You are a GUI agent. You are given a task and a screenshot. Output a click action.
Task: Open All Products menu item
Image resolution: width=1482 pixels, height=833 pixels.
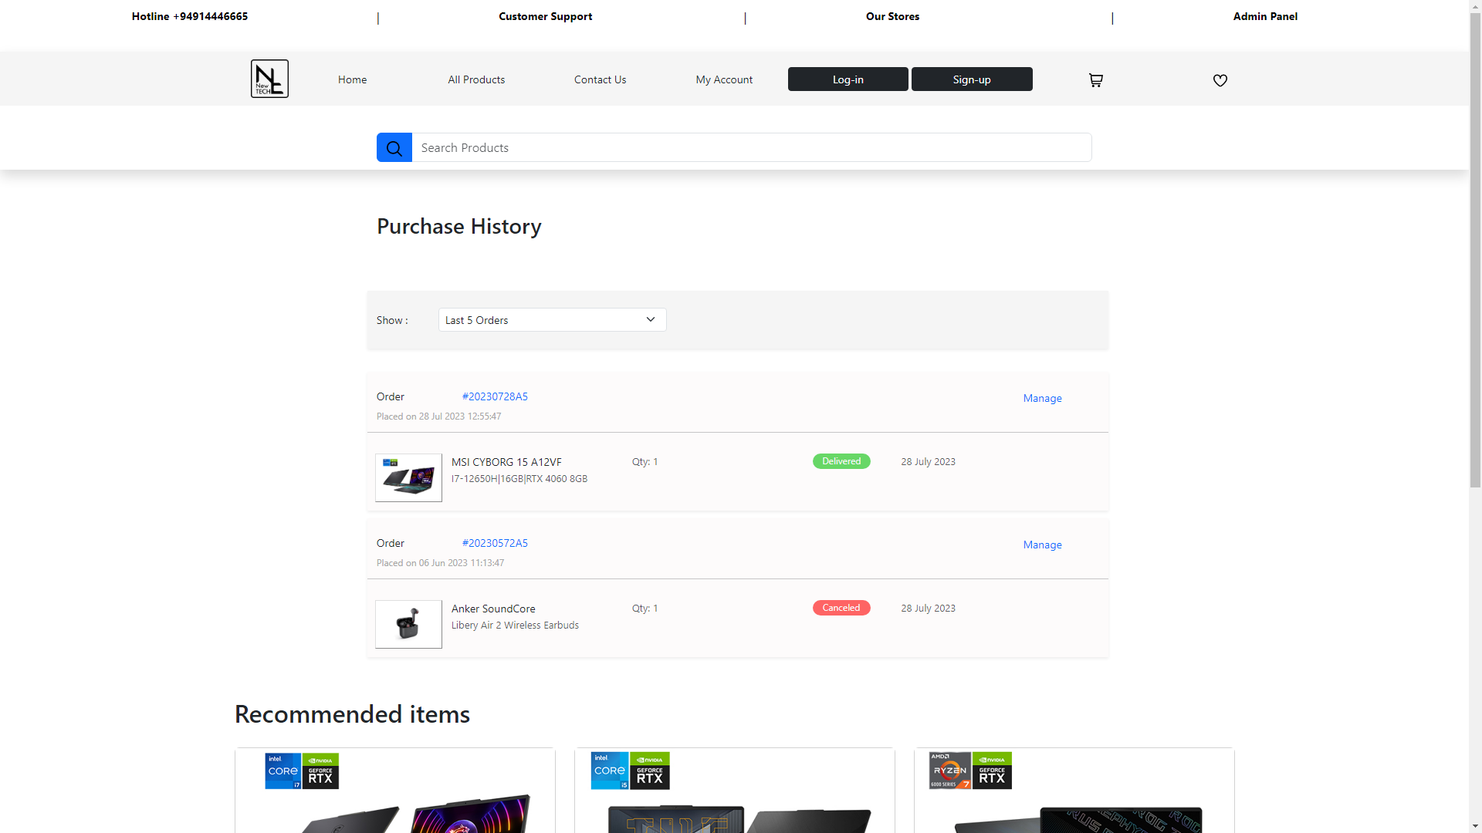[476, 79]
